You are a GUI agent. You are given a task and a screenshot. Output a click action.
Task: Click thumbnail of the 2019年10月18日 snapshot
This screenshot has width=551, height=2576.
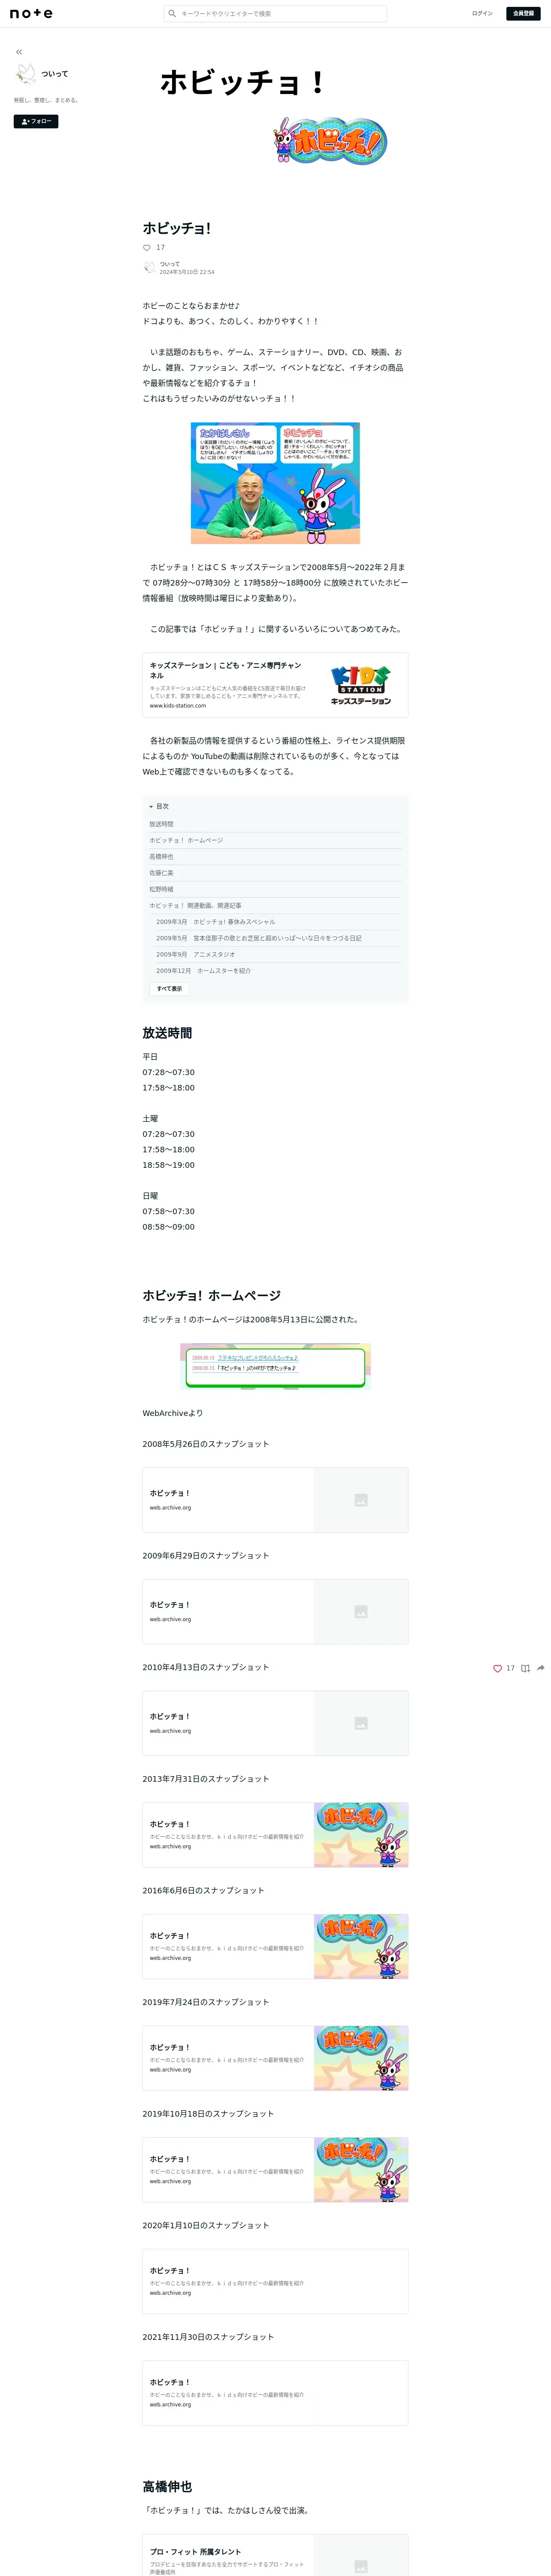pos(361,2170)
